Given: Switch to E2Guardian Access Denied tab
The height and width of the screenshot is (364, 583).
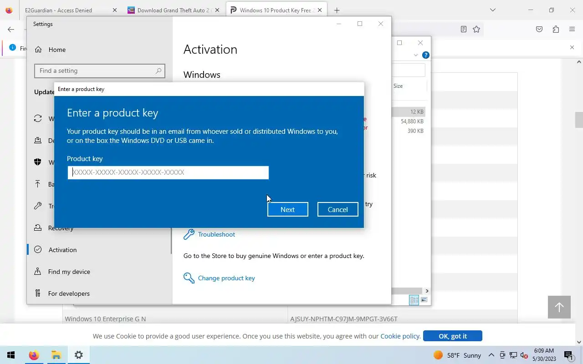Looking at the screenshot, I should (58, 10).
